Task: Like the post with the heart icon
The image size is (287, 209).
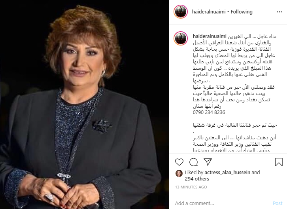Action: pos(179,162)
